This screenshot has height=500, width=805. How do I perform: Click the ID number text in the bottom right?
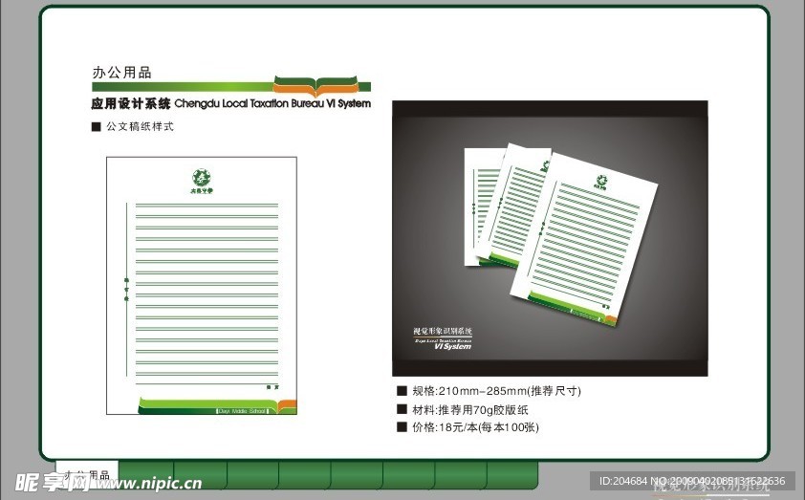692,481
